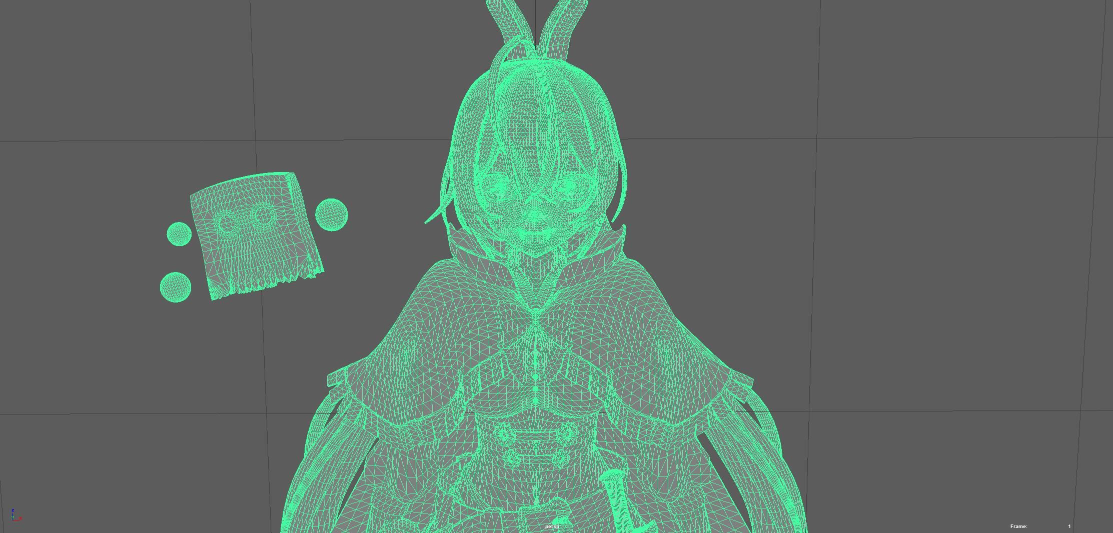Click the left eye hole on the paper bag
The image size is (1113, 533).
(228, 222)
